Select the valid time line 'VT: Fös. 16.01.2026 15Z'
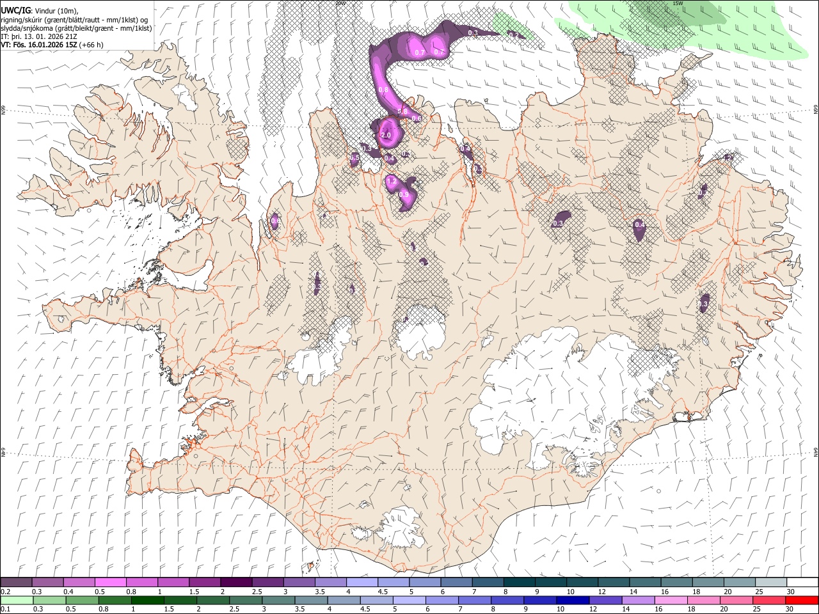This screenshot has width=819, height=614. [x=39, y=45]
